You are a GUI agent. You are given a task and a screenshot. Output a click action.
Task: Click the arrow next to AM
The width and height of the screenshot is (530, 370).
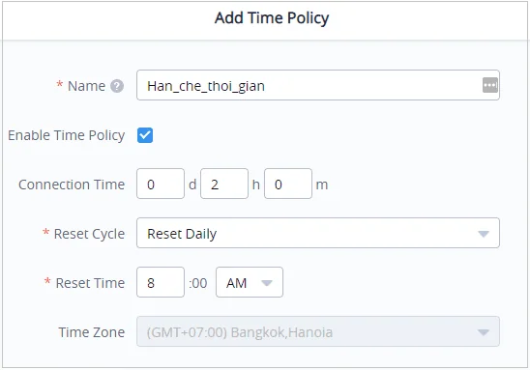[267, 283]
